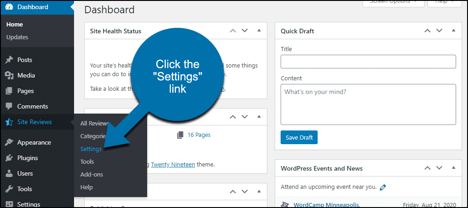Open the WordCamp Minneapolis event link
The width and height of the screenshot is (468, 208).
coord(327,205)
